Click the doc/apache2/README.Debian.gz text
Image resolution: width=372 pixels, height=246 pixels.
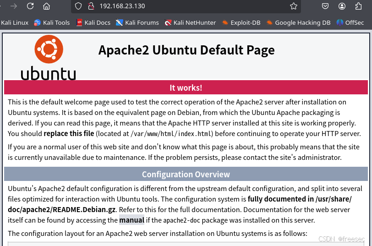pos(62,210)
